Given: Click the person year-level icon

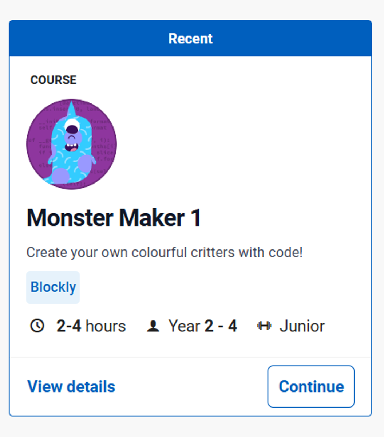Looking at the screenshot, I should [153, 326].
